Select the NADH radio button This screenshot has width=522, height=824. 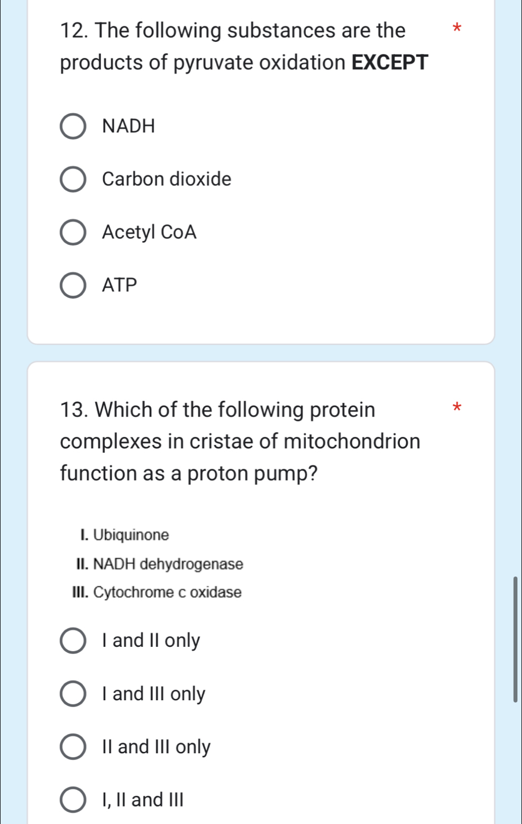73,125
